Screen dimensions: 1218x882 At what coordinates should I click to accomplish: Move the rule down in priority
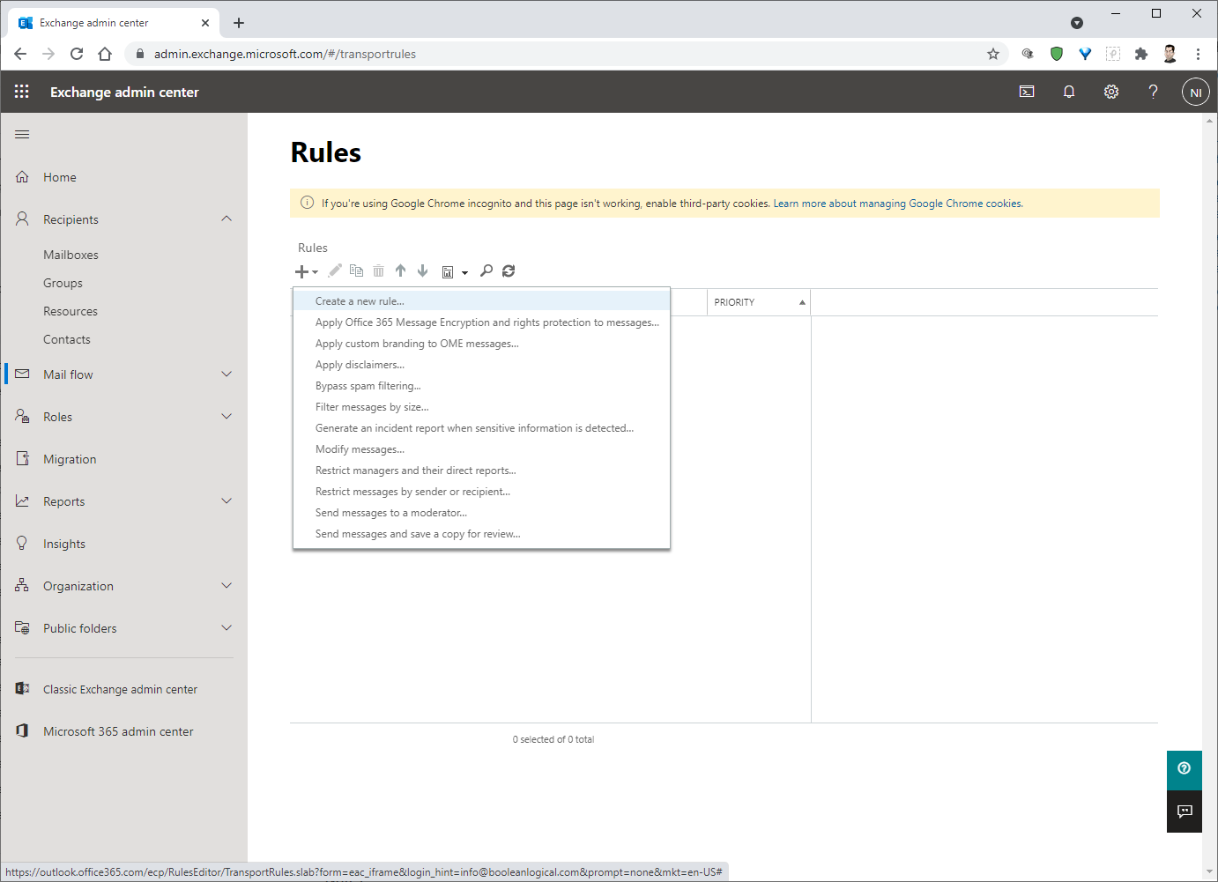coord(422,271)
